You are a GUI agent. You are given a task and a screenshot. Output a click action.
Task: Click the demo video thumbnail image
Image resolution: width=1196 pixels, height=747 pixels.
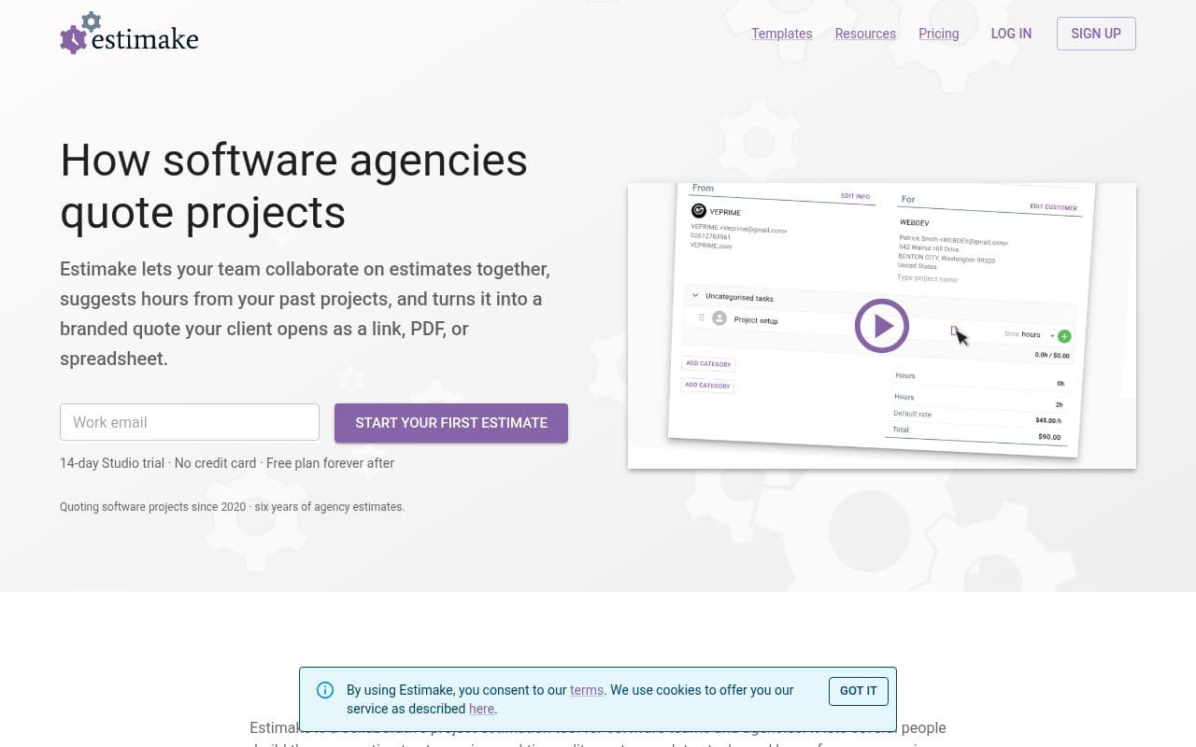(x=882, y=326)
